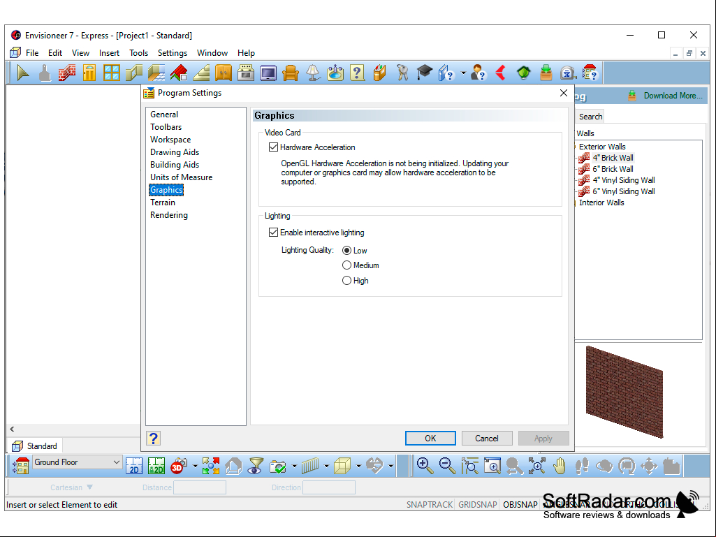Open the dropdown arrow beside the wireframe cube icon

(358, 466)
